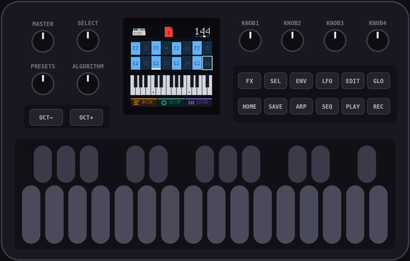Tap the first upper-row black pad key
Screen dimensions: 410x261
(x=43, y=164)
